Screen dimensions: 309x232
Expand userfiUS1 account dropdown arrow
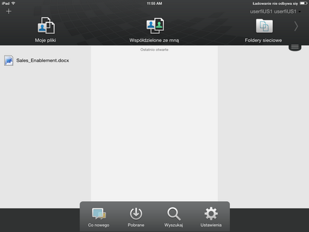point(300,11)
